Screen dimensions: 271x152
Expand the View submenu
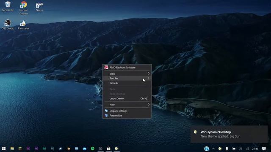point(127,73)
